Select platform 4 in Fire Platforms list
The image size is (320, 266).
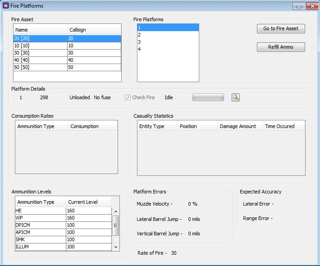(168, 49)
